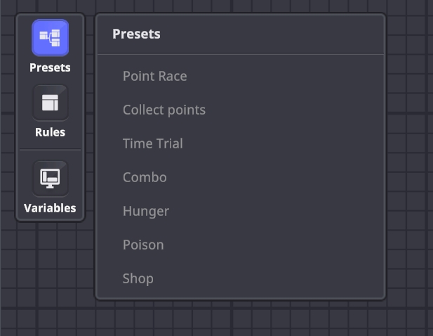
Task: Click the divider line above the Variables icon
Action: pos(50,150)
